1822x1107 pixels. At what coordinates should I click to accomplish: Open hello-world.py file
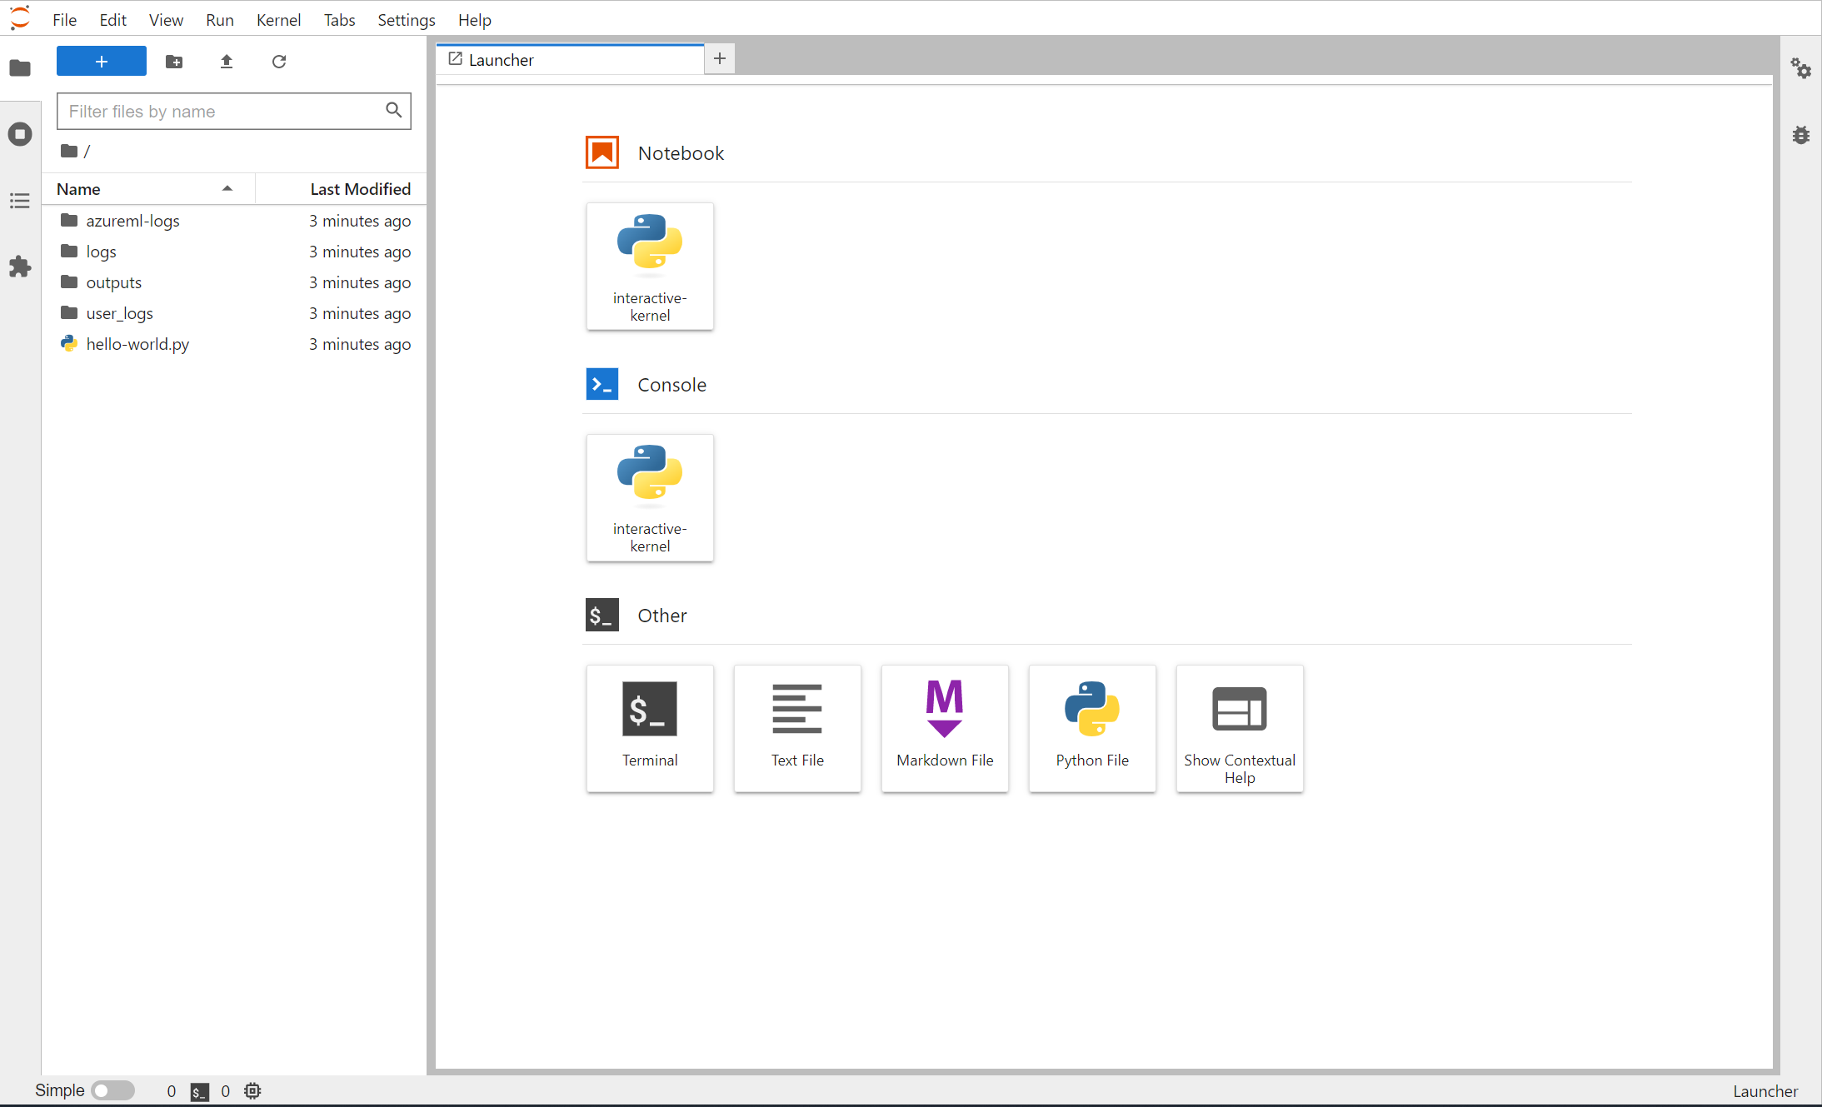[x=138, y=343]
